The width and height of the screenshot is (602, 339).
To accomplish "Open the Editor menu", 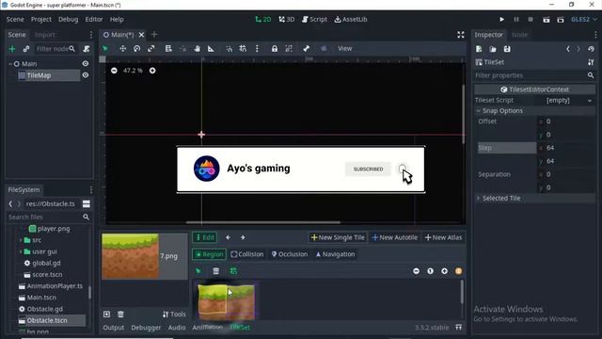I will click(x=94, y=19).
